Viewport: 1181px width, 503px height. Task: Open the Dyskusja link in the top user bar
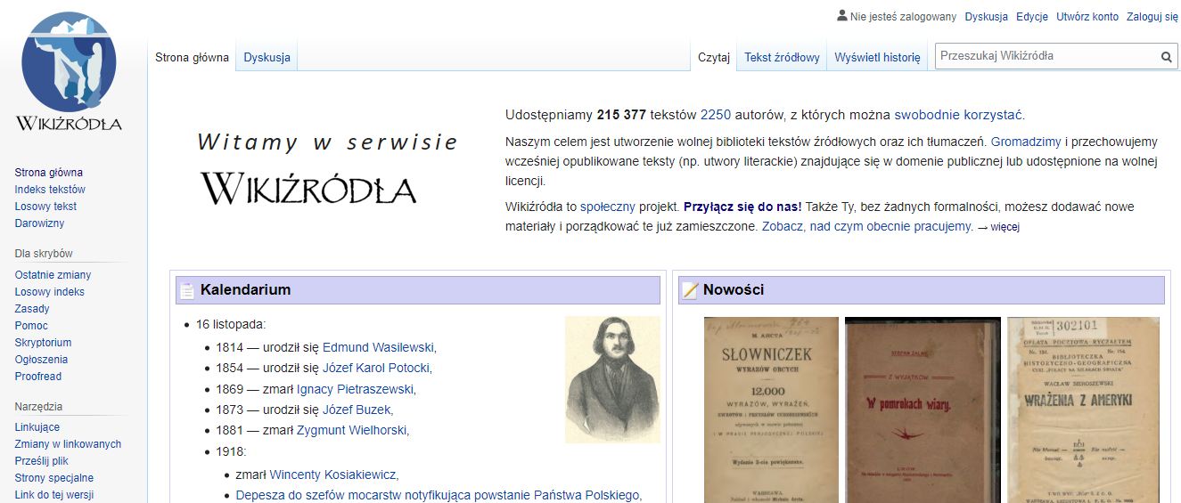pyautogui.click(x=986, y=16)
